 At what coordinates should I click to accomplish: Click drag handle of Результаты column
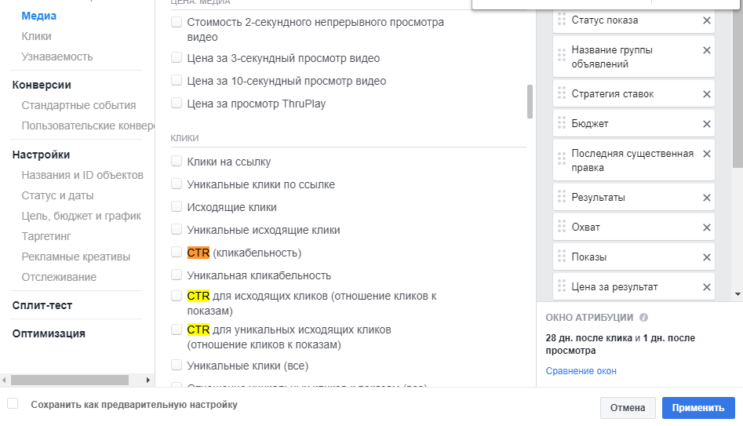561,198
